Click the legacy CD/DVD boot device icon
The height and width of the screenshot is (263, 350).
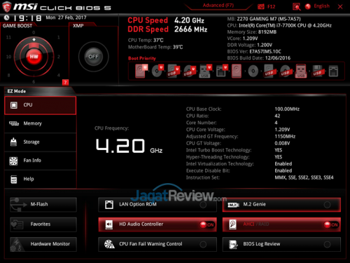(x=253, y=71)
